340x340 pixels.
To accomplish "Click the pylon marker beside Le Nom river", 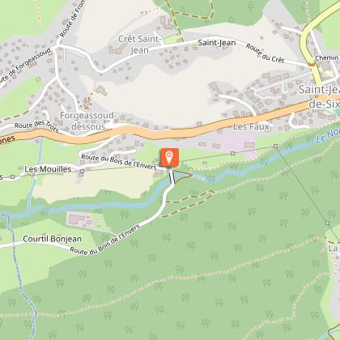I will coord(275,147).
